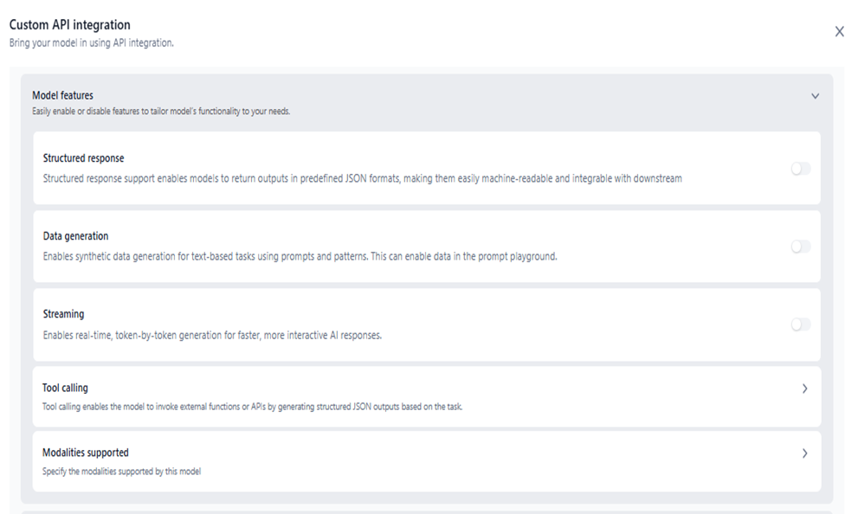Select the Structured response title

coord(83,158)
